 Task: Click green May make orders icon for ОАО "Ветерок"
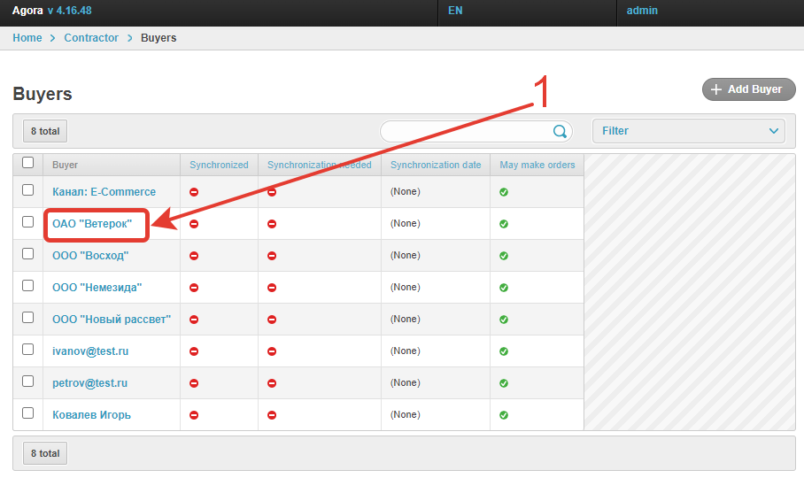click(x=504, y=224)
